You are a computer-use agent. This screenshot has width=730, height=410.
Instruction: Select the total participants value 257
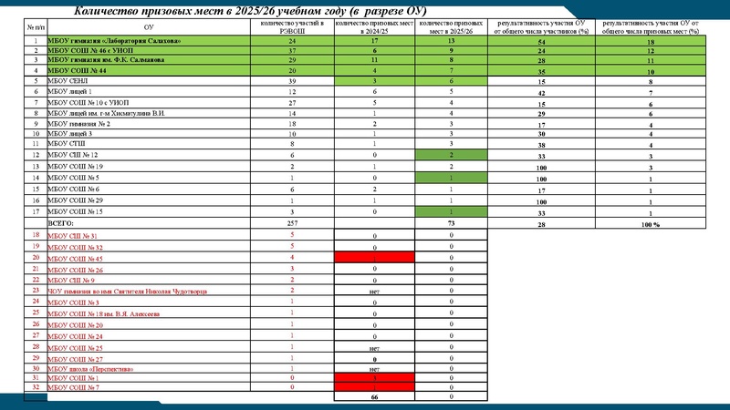pyautogui.click(x=291, y=221)
